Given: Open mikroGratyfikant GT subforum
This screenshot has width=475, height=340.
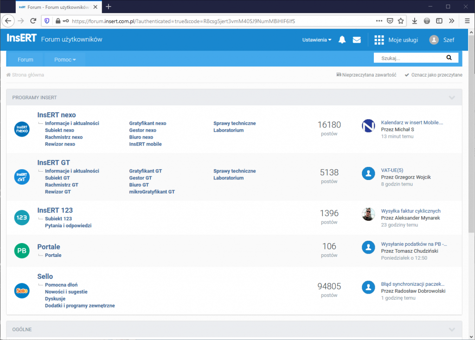Looking at the screenshot, I should pos(152,192).
